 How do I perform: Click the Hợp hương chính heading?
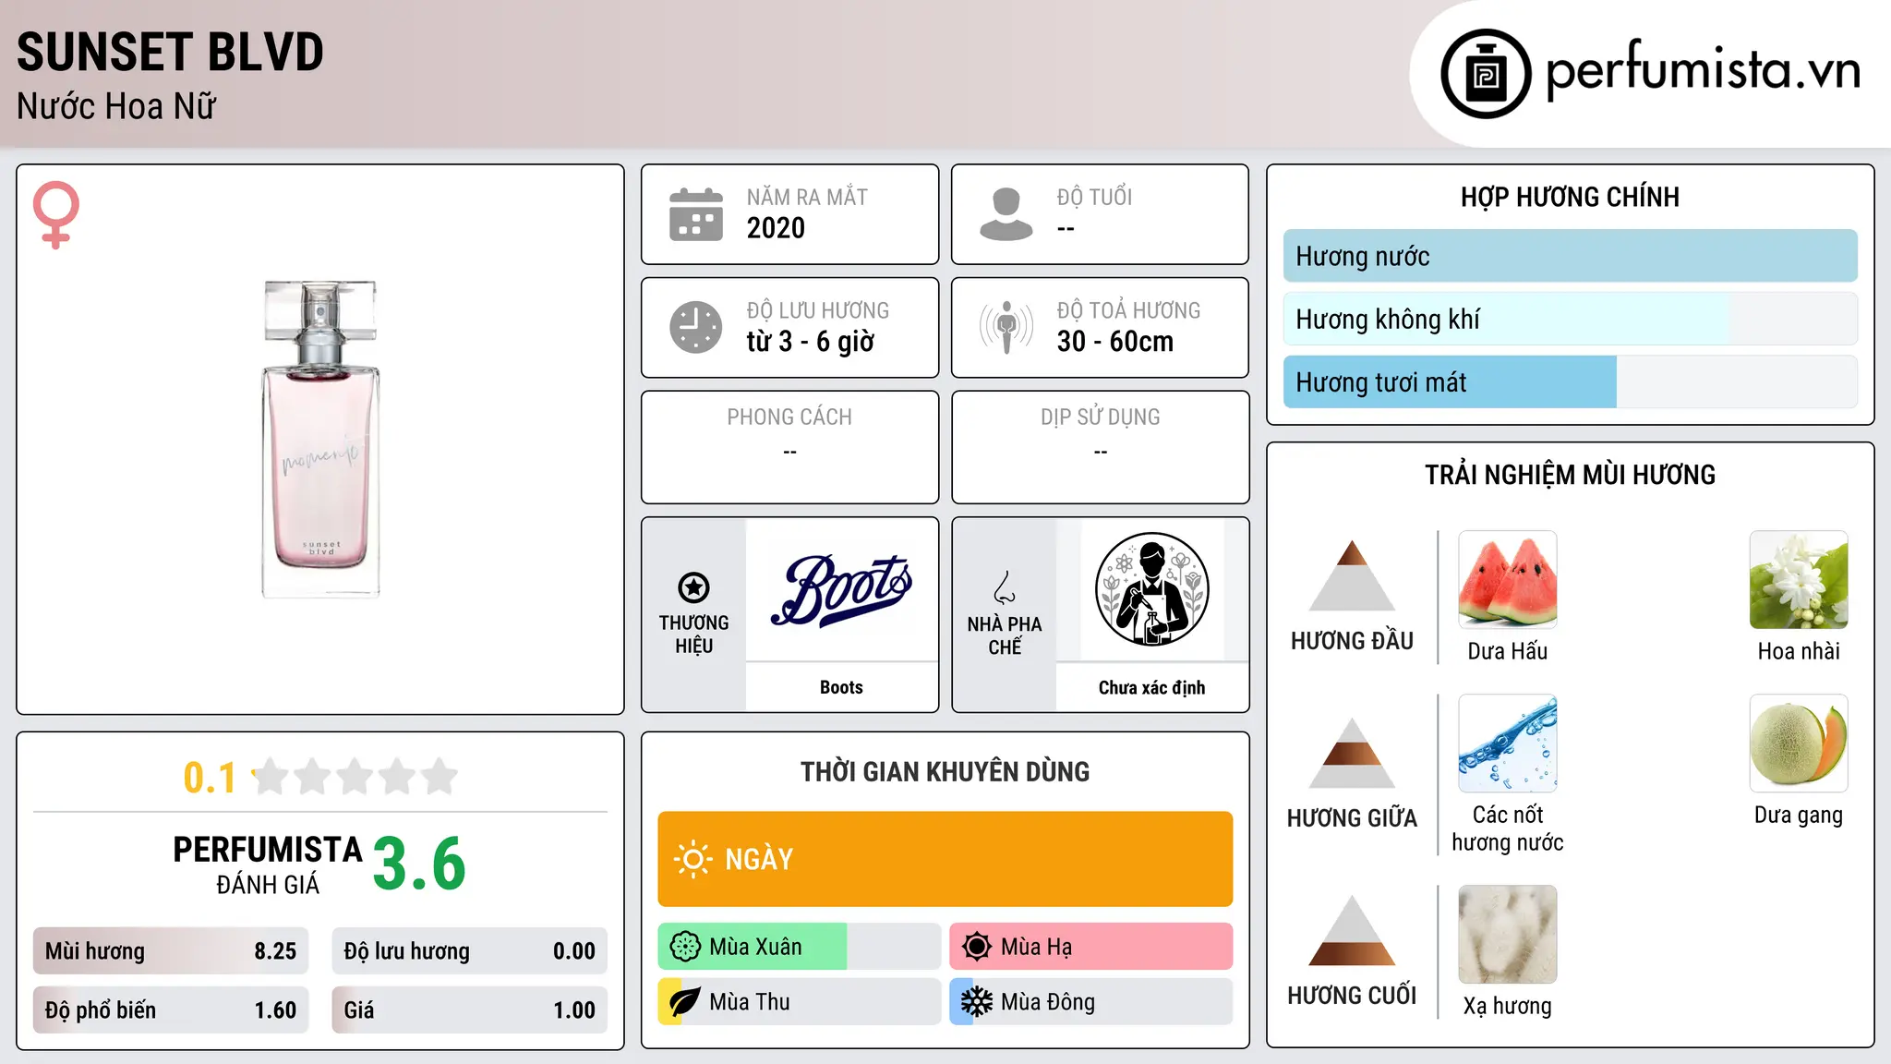pos(1570,197)
